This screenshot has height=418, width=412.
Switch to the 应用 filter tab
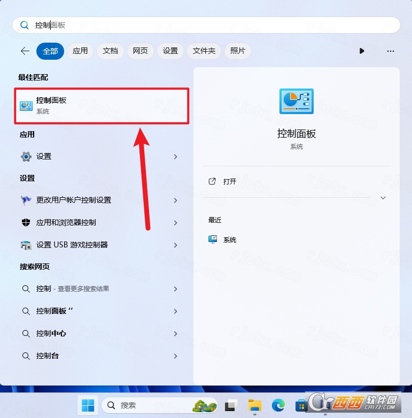pyautogui.click(x=80, y=51)
